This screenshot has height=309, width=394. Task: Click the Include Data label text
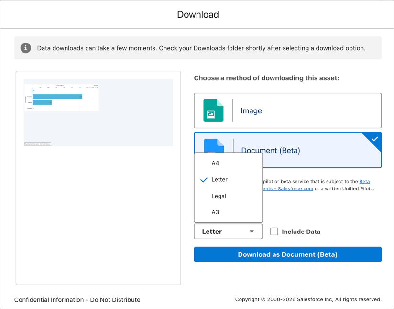tap(301, 232)
